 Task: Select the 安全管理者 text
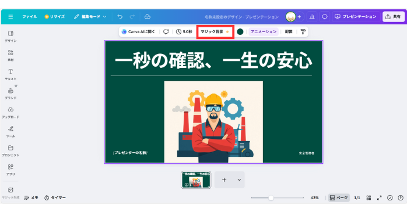307,153
